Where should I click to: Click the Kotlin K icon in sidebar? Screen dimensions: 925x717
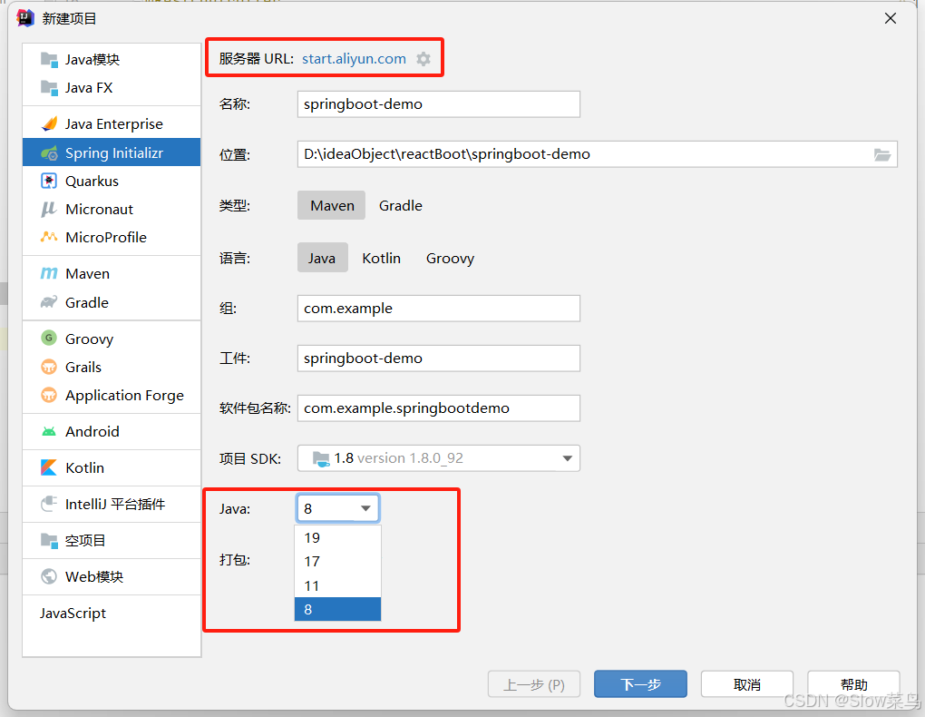(49, 467)
